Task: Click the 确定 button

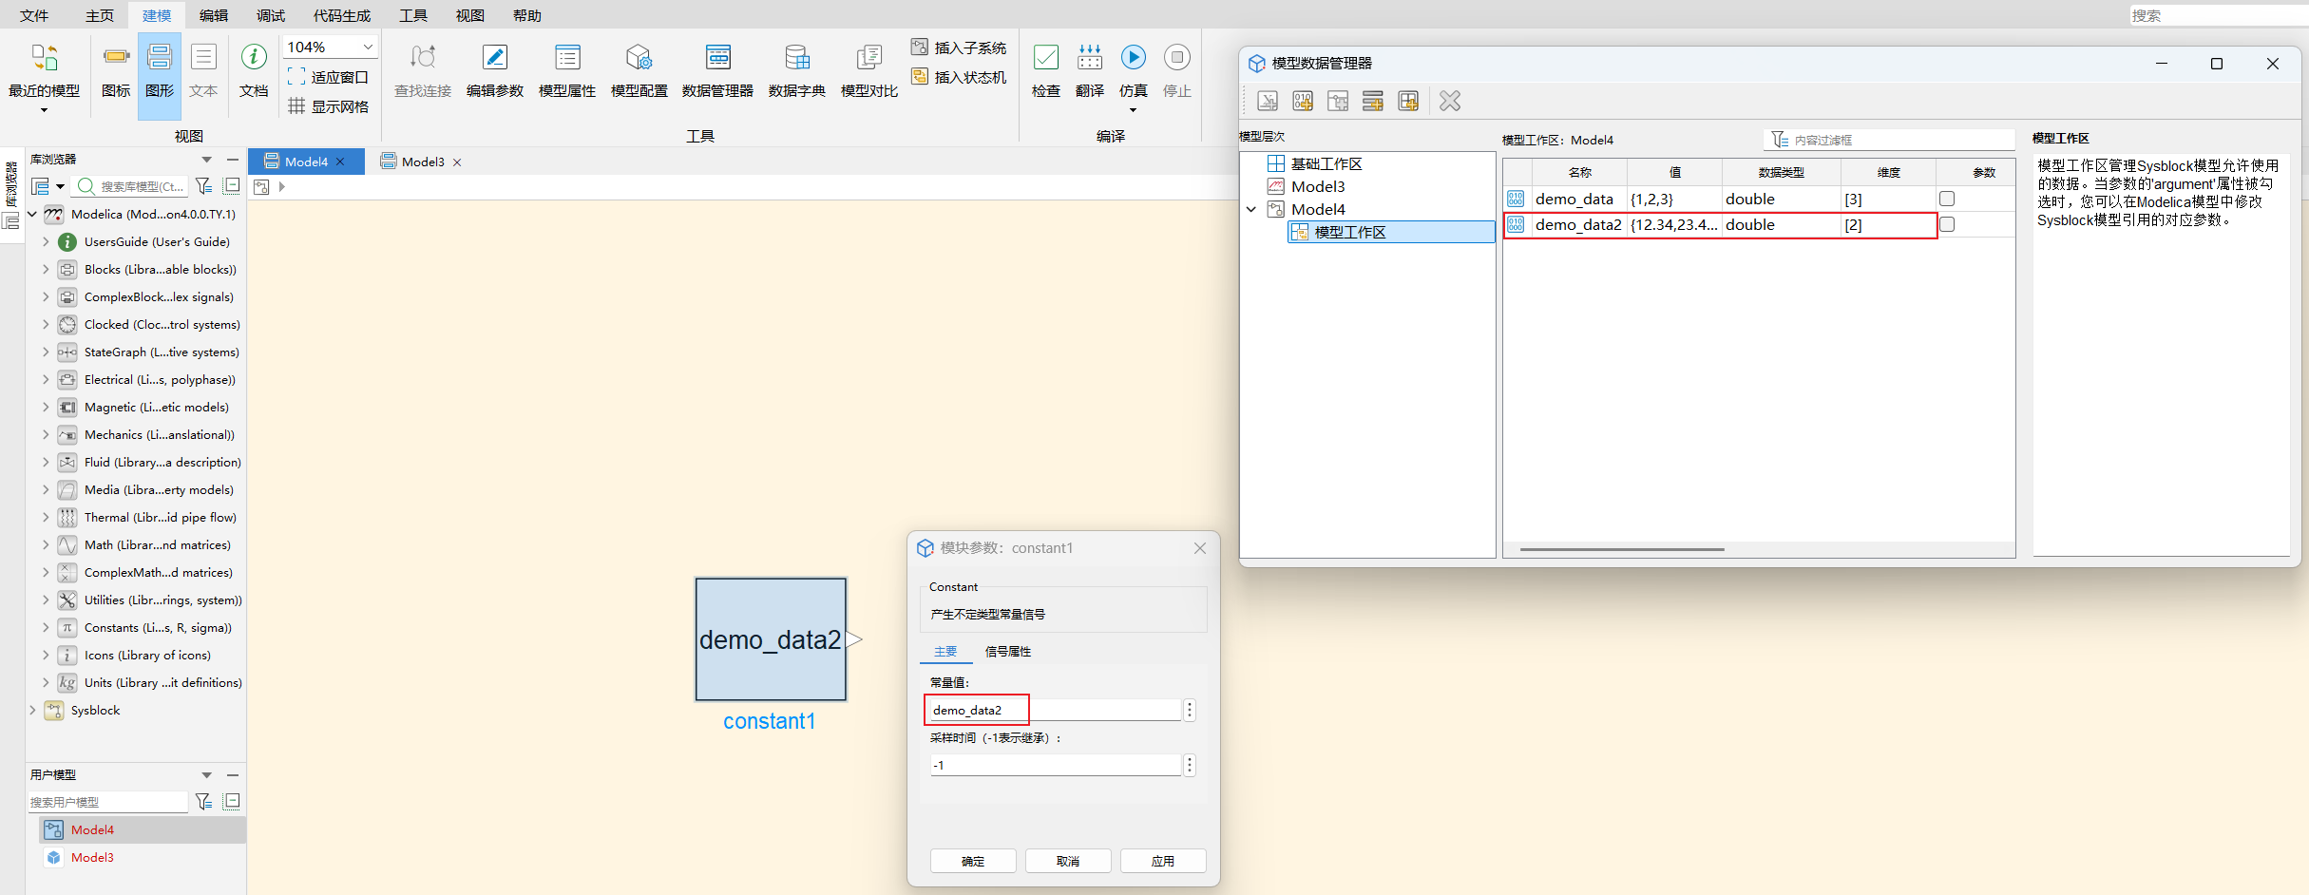Action: [972, 861]
